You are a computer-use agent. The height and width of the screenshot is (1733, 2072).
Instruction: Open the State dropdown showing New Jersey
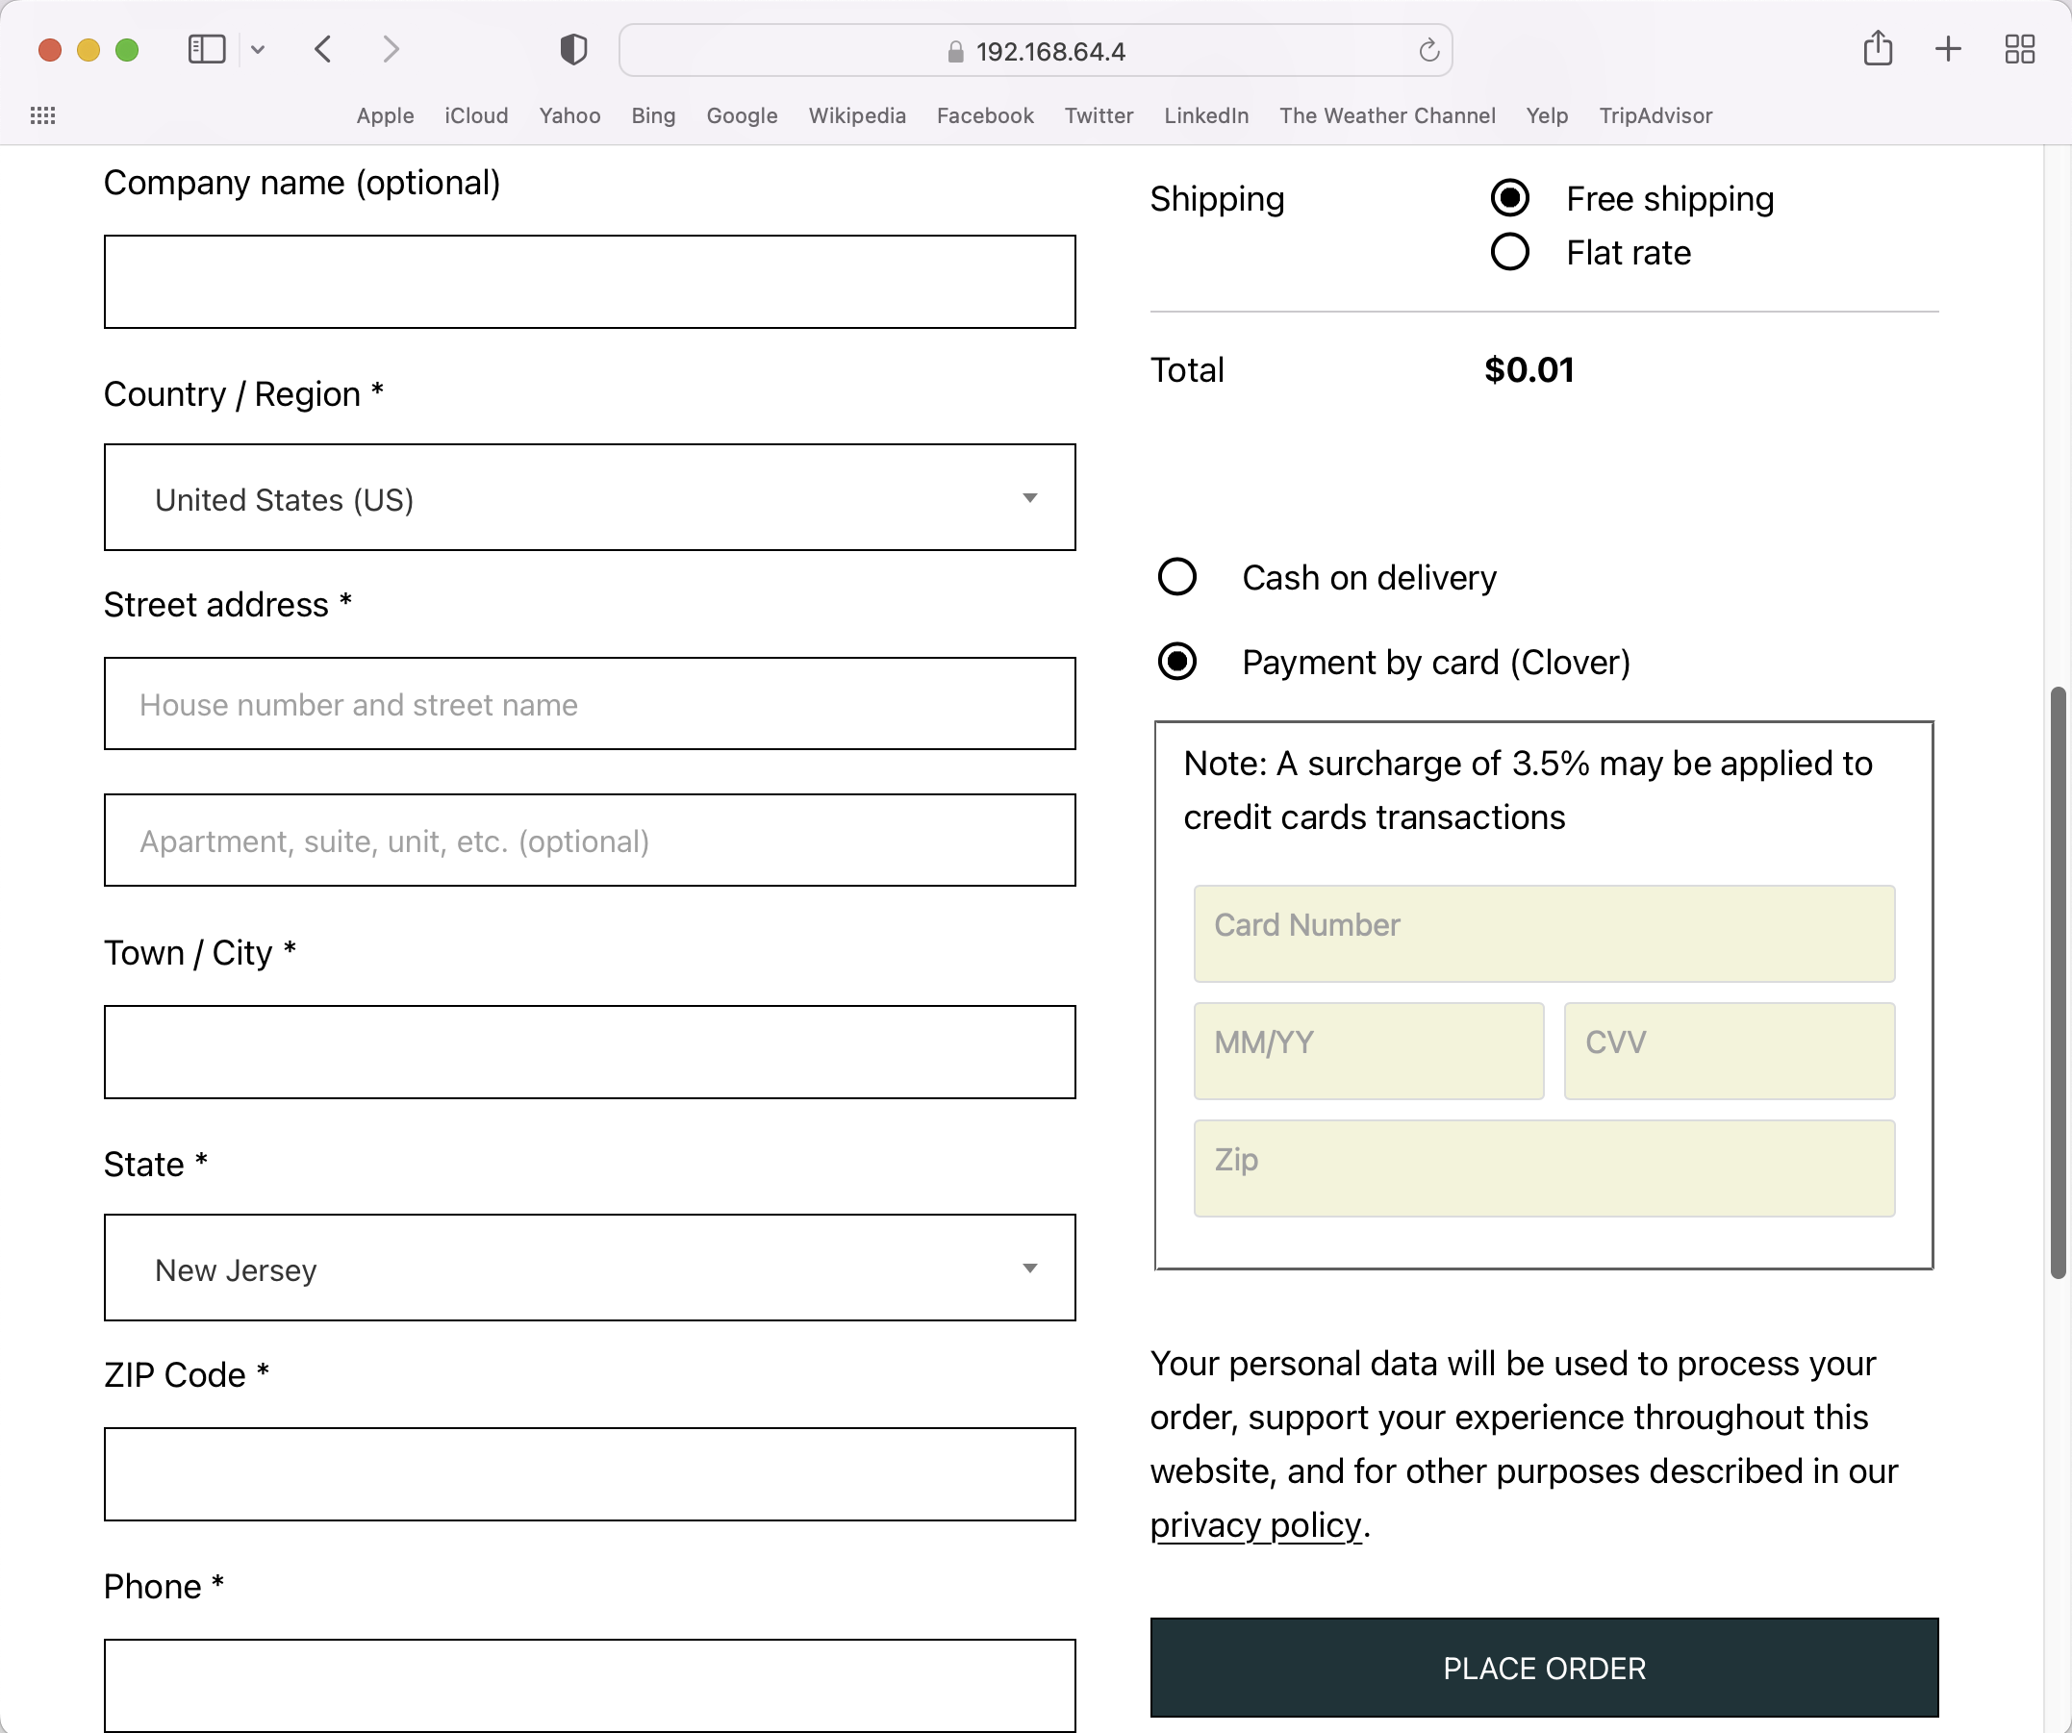point(589,1268)
